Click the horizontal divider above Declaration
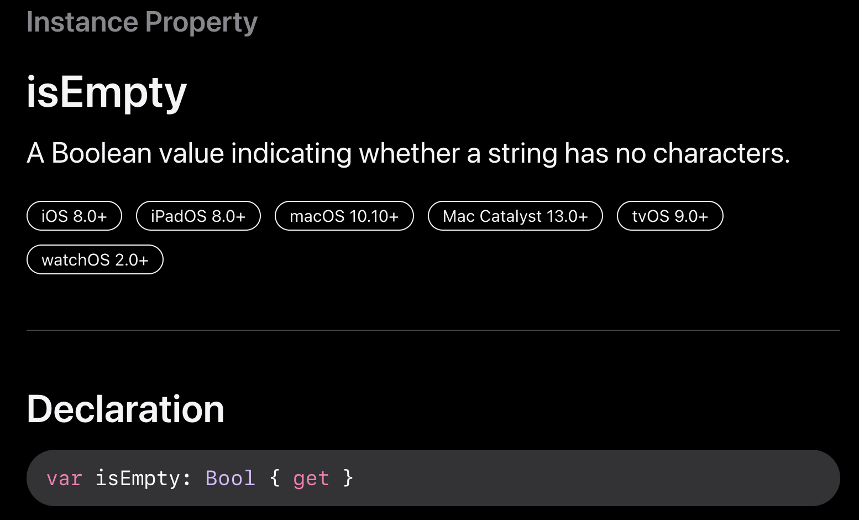 tap(433, 330)
